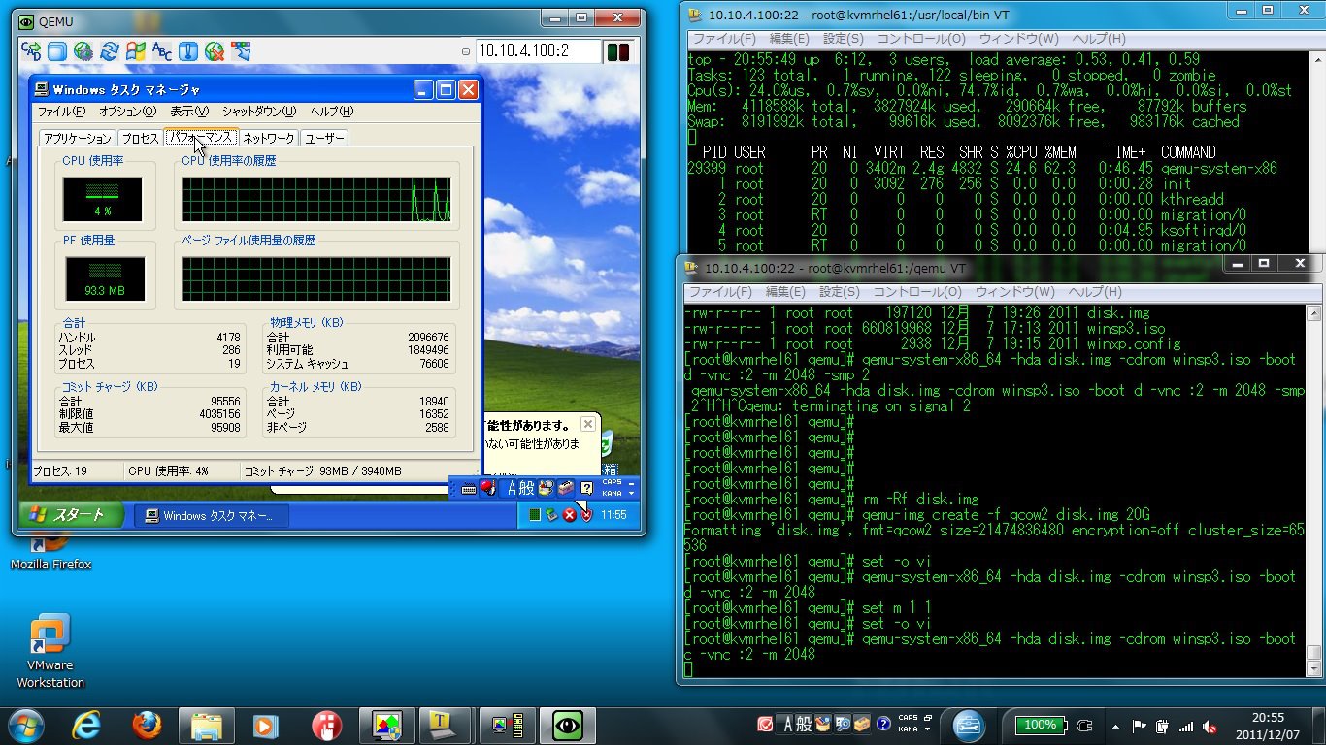Click the red hand icon on the taskbar
Viewport: 1326px width, 745px height.
tap(327, 725)
